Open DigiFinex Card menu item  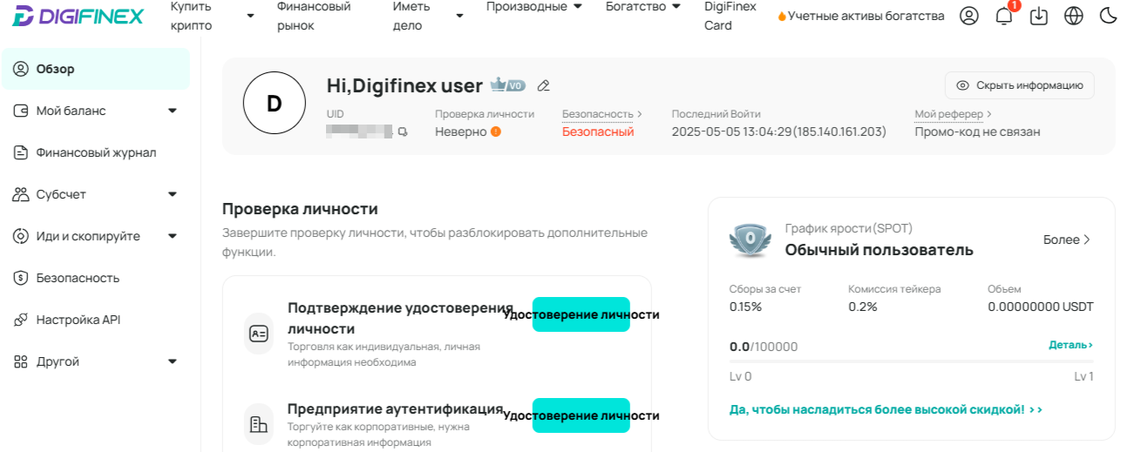pyautogui.click(x=730, y=16)
